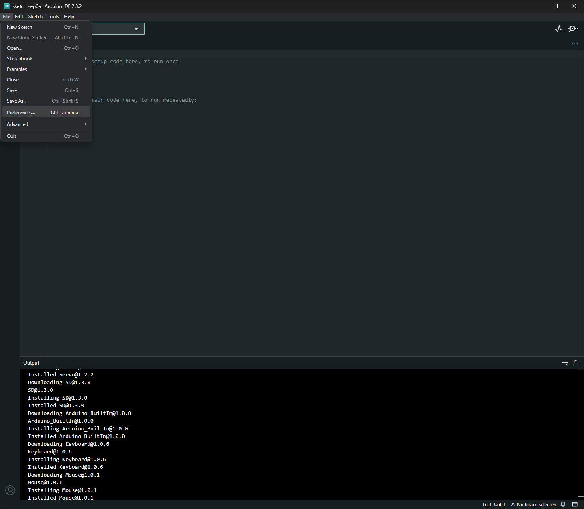Expand the Examples submenu
Screen dimensions: 584x509
coord(46,69)
